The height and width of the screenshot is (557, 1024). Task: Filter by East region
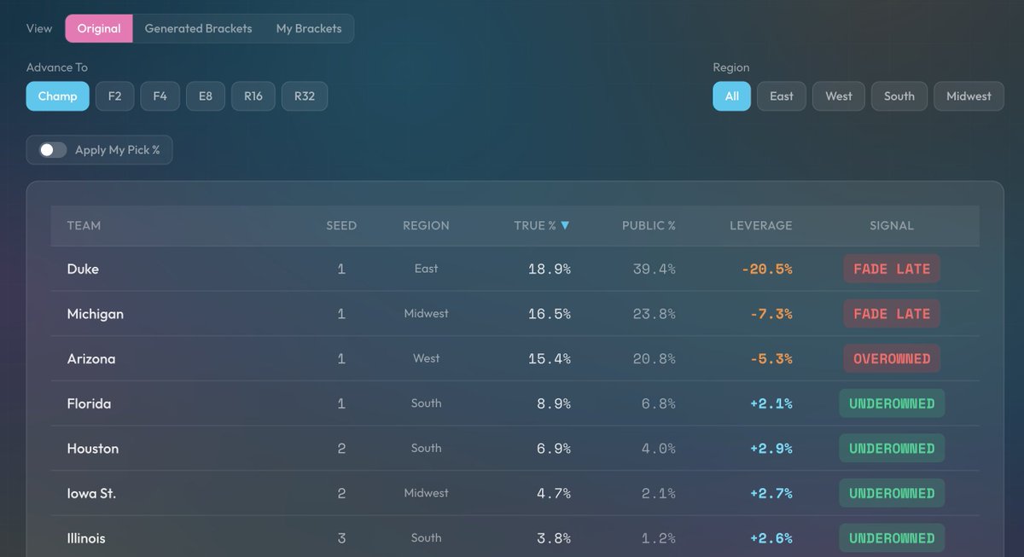(781, 96)
